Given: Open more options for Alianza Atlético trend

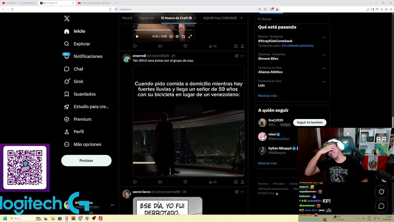Looking at the screenshot, I should [x=324, y=68].
